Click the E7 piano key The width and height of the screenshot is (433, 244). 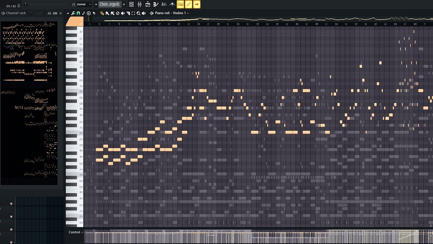(x=75, y=50)
